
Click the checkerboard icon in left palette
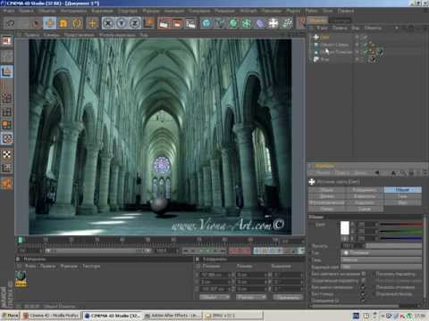point(7,154)
